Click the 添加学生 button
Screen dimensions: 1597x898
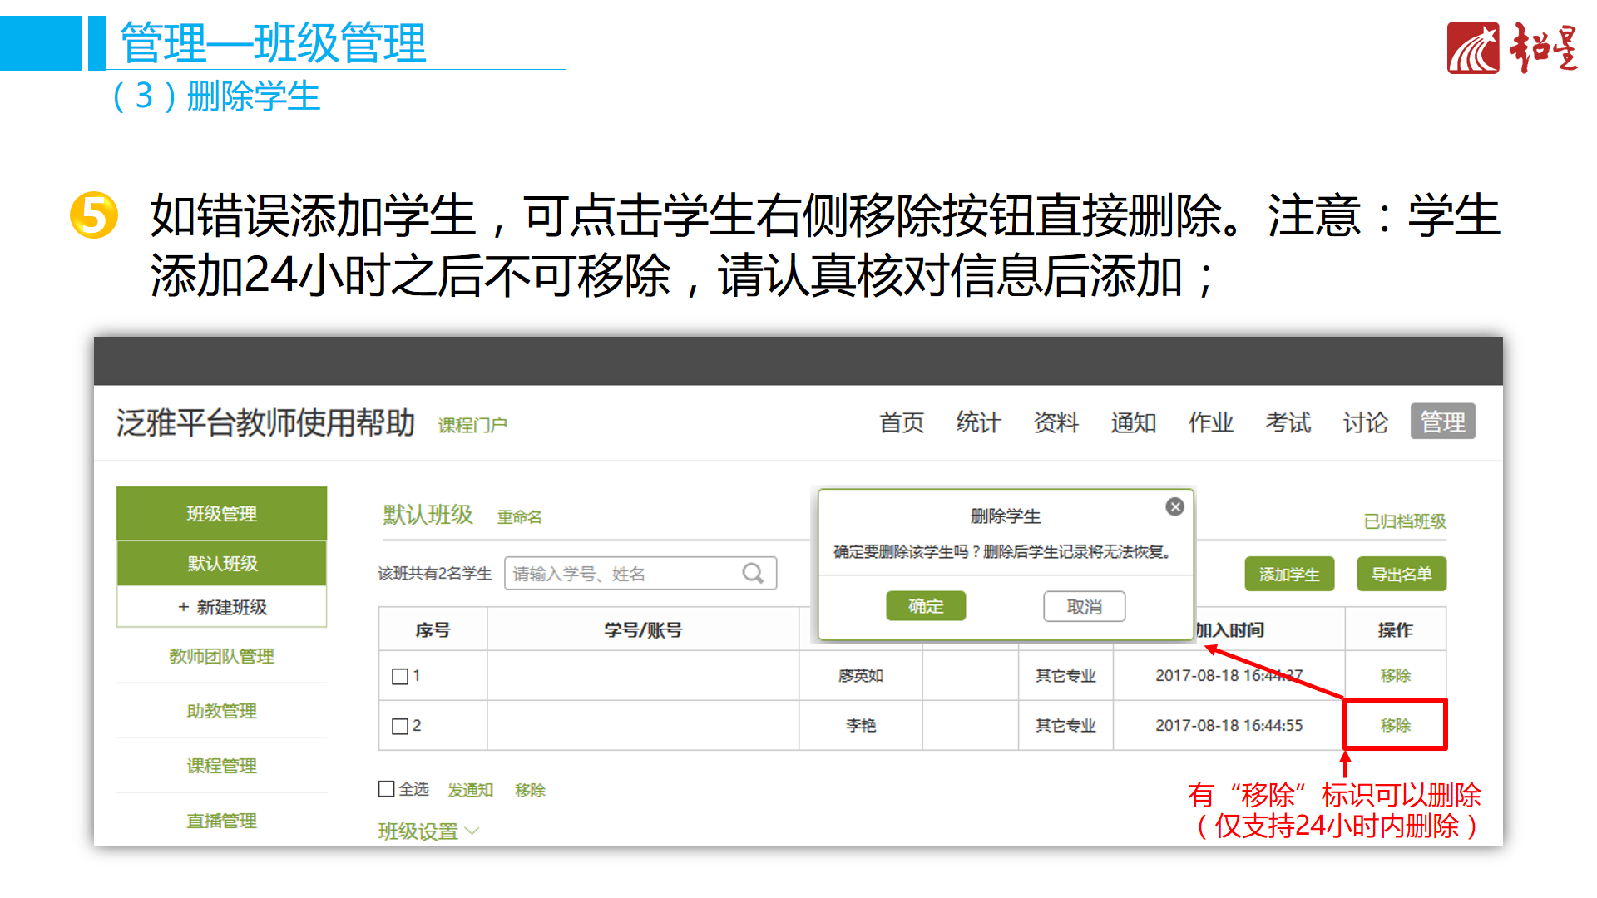(x=1289, y=574)
